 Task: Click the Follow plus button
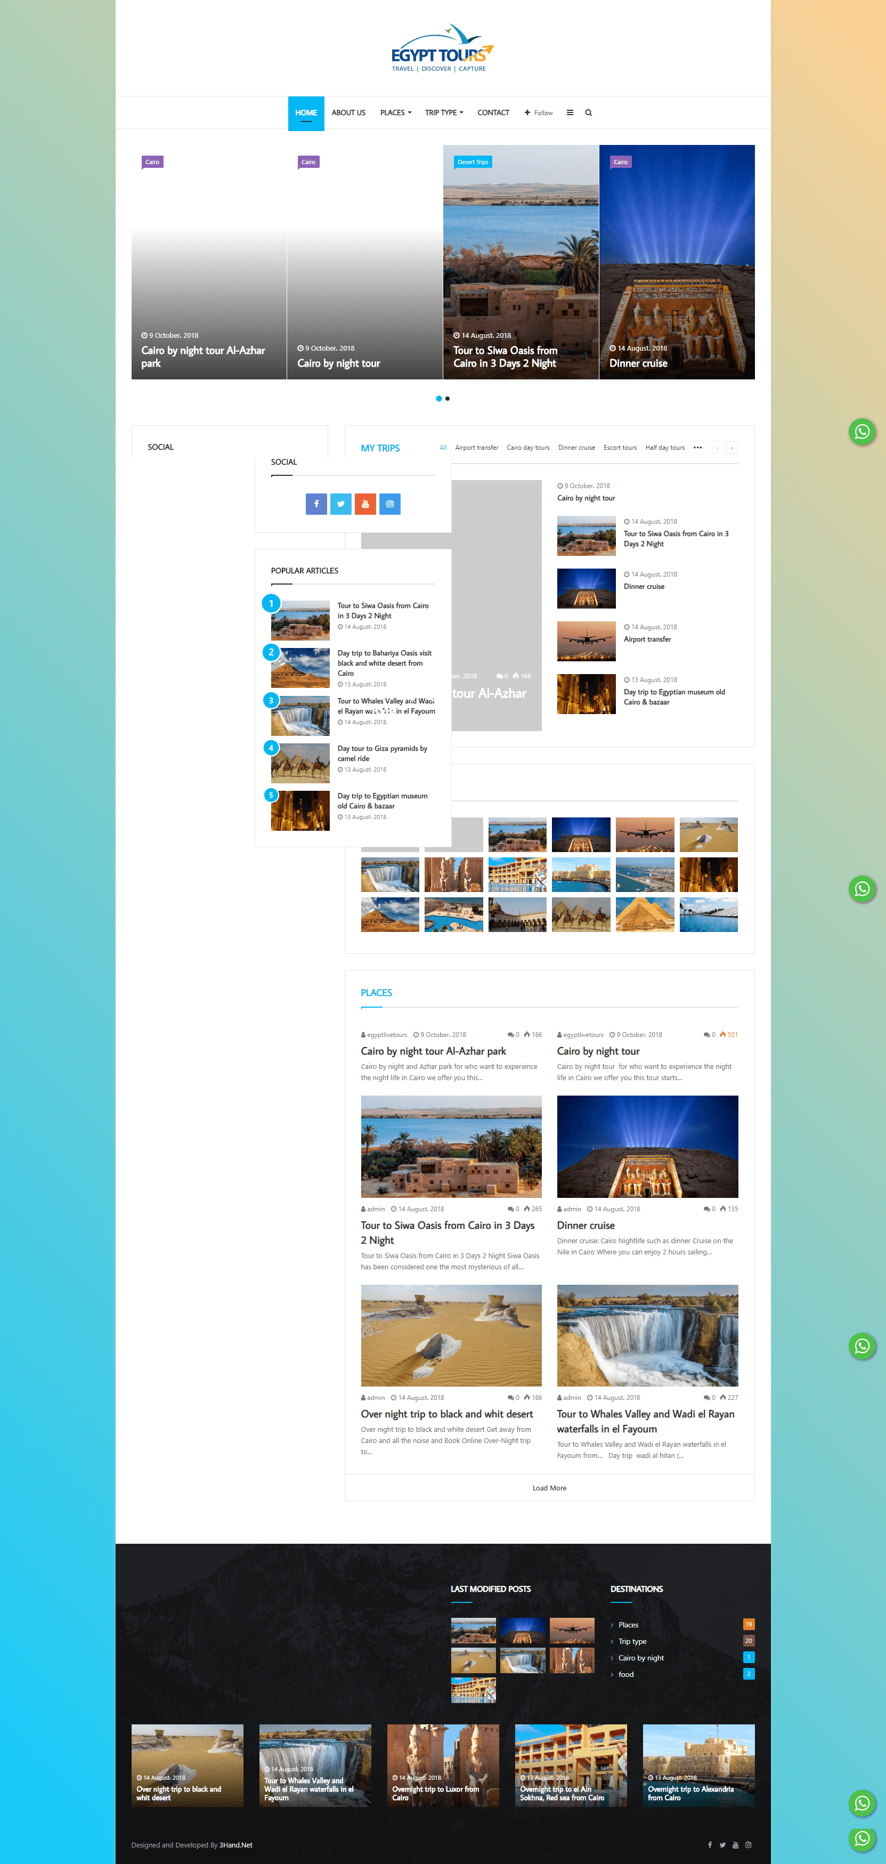pyautogui.click(x=538, y=113)
